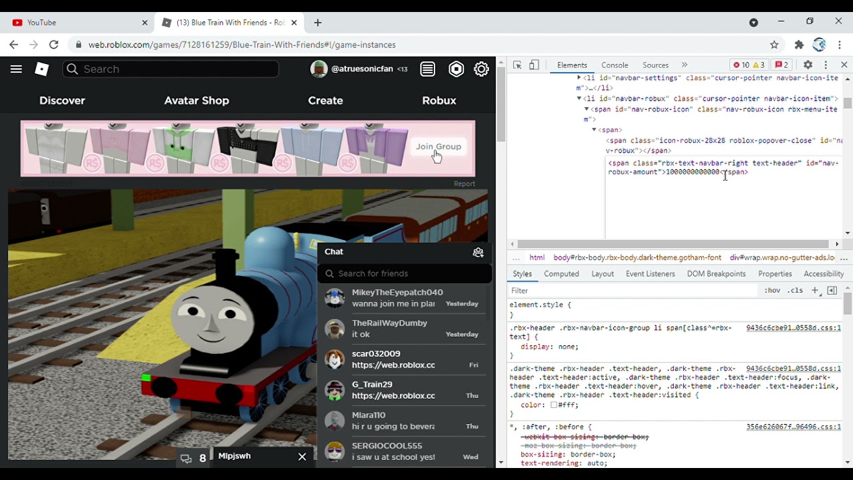Open the Roblox notifications feed icon
Viewport: 853px width, 480px height.
click(x=428, y=69)
